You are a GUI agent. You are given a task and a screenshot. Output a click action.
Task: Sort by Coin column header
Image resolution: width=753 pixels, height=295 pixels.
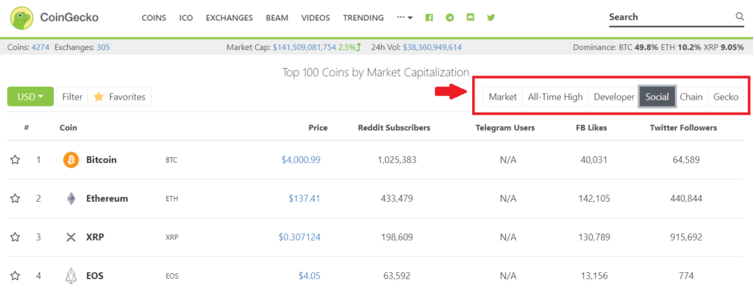(68, 128)
